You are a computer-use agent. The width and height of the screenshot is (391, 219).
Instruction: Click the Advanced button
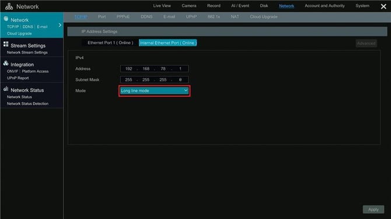click(366, 43)
